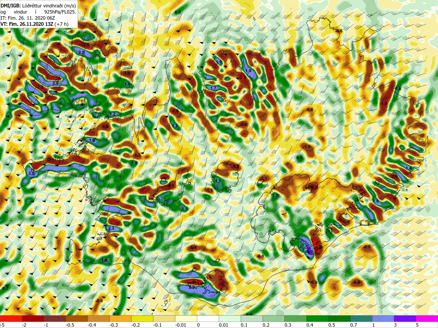Click the bright red legend swatch at -5
Screen dimensions: 438x328
pos(11,318)
